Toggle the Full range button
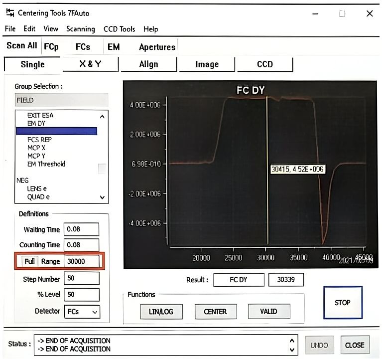Image resolution: width=382 pixels, height=361 pixels. tap(29, 261)
